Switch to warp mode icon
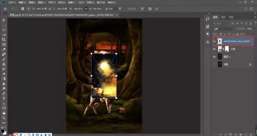The image size is (257, 136). (x=142, y=9)
